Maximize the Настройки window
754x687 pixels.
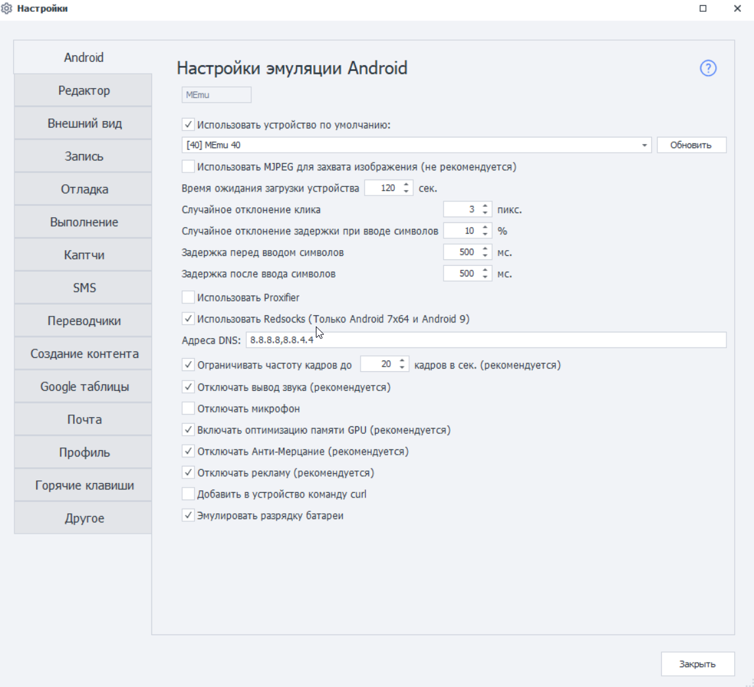click(703, 8)
